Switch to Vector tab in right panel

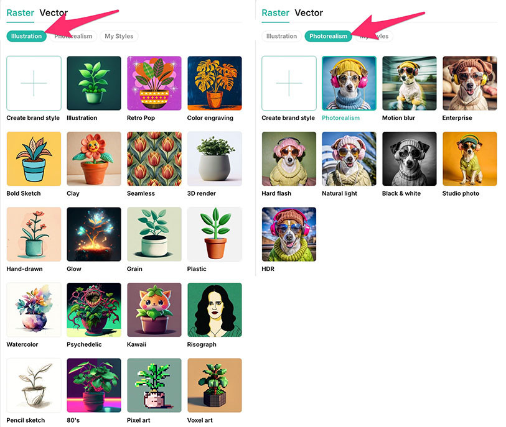click(309, 13)
